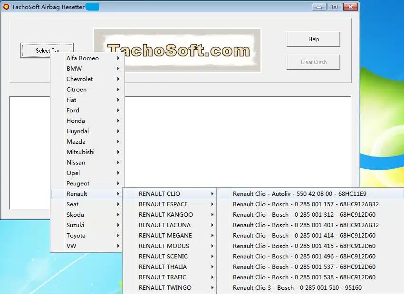The image size is (404, 294).
Task: Pick Renault Clio Autoliv 550 42 08 00
Action: point(299,194)
